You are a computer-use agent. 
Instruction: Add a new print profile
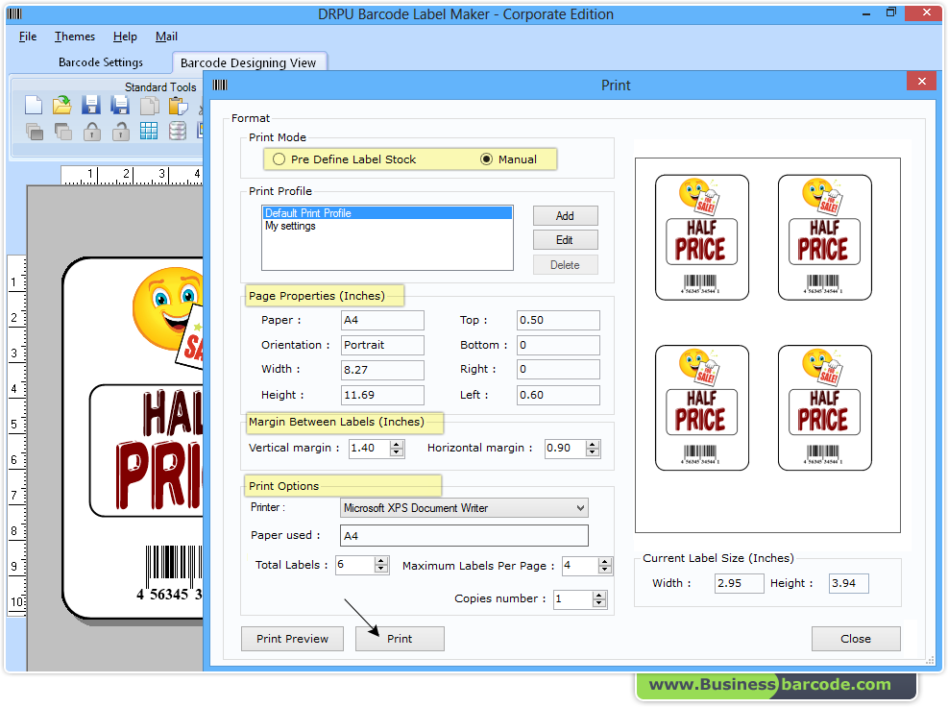pyautogui.click(x=565, y=215)
